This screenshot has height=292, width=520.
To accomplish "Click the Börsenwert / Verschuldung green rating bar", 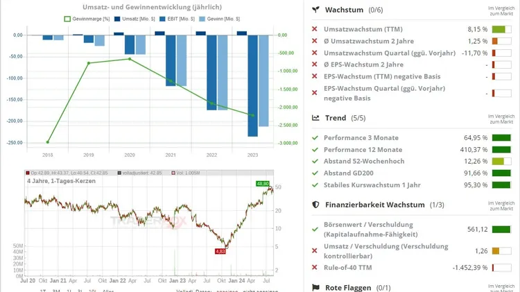I will point(501,230).
